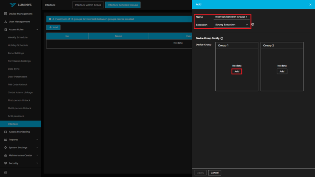Click the Device Management sidebar icon
The height and width of the screenshot is (177, 315).
click(x=6, y=14)
